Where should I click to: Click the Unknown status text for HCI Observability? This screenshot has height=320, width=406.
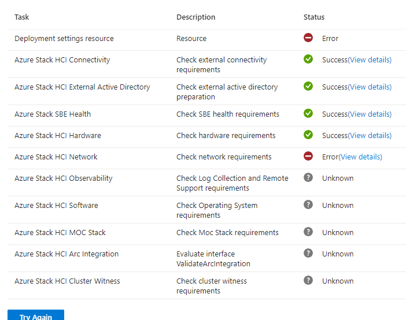pos(338,178)
